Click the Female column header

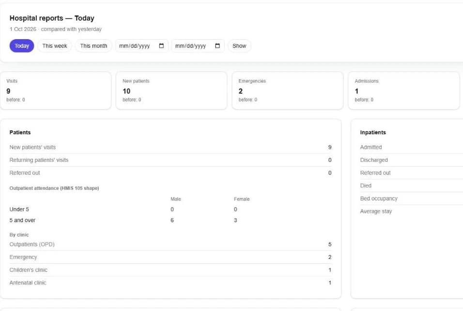point(242,199)
